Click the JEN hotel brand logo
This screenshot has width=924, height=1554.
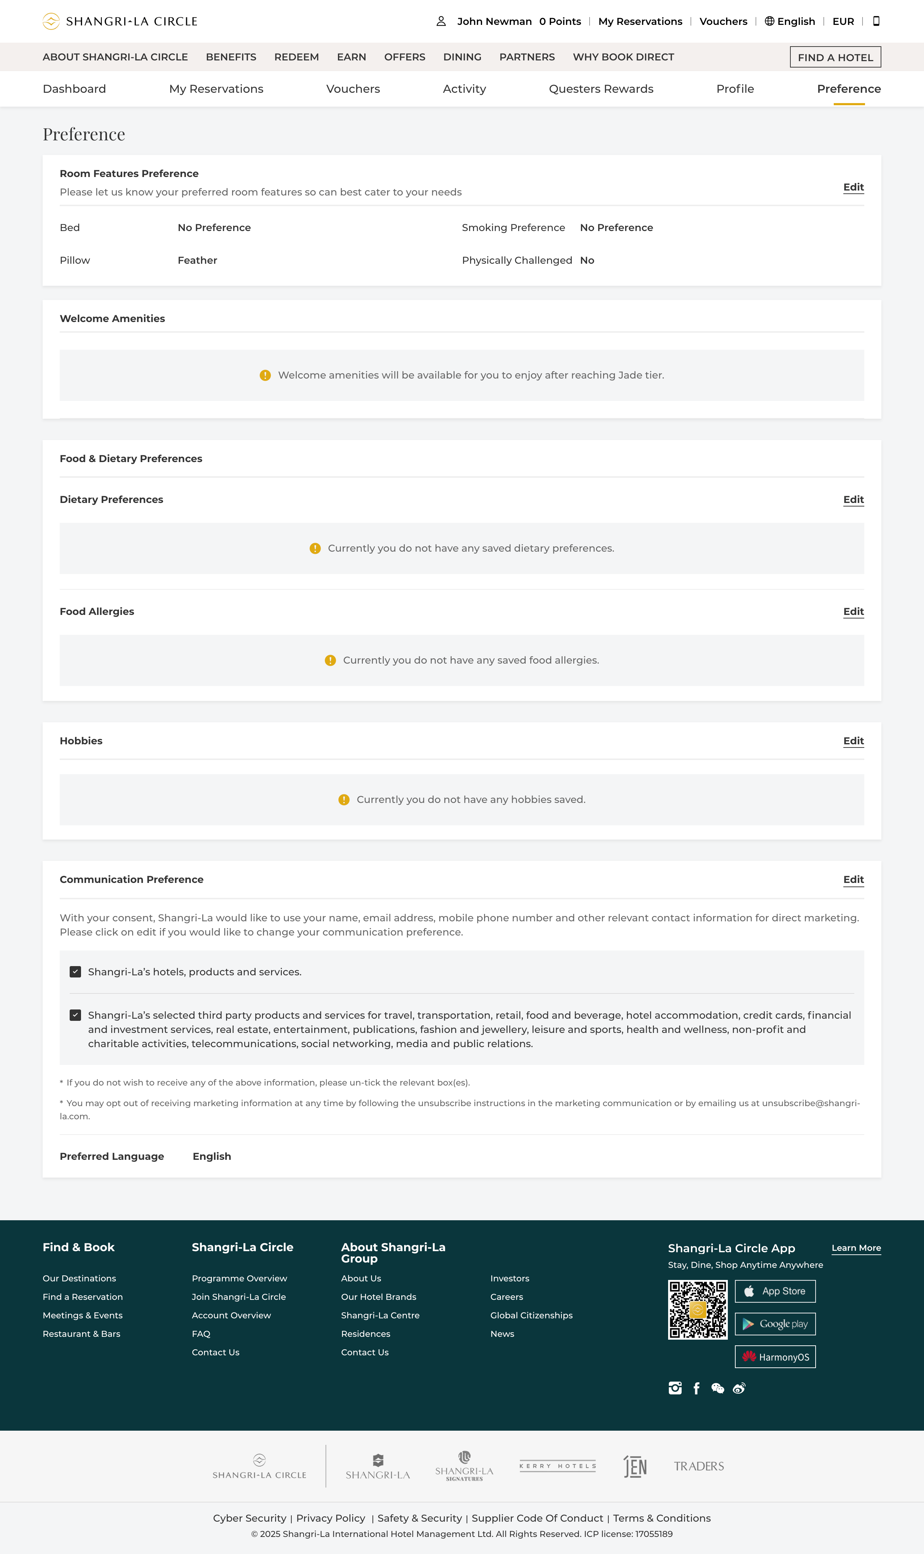point(635,1466)
